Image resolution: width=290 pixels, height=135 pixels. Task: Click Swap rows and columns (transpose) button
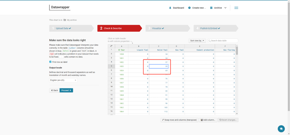pos(179,120)
